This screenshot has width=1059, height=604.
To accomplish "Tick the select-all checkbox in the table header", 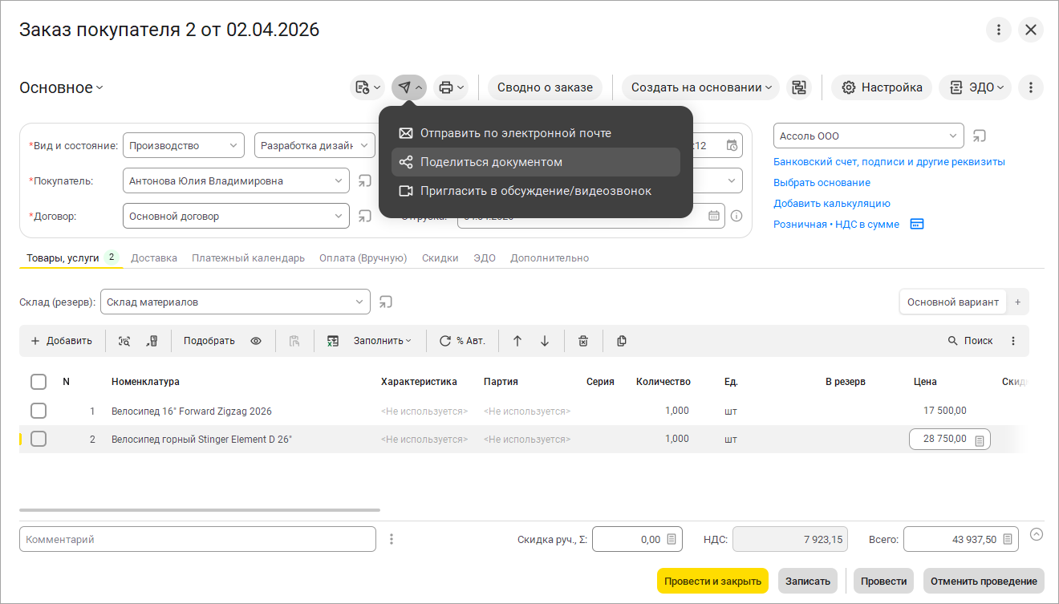I will (39, 382).
